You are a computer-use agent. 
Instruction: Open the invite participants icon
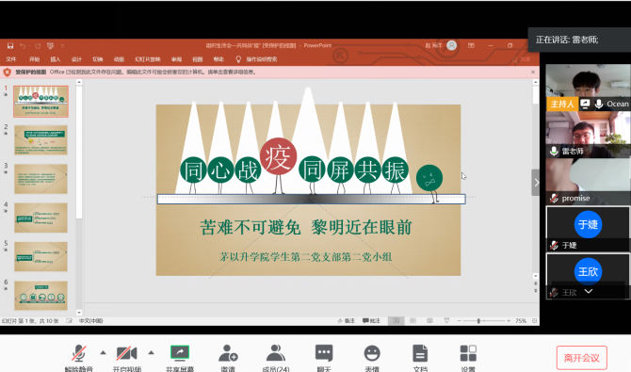point(228,353)
